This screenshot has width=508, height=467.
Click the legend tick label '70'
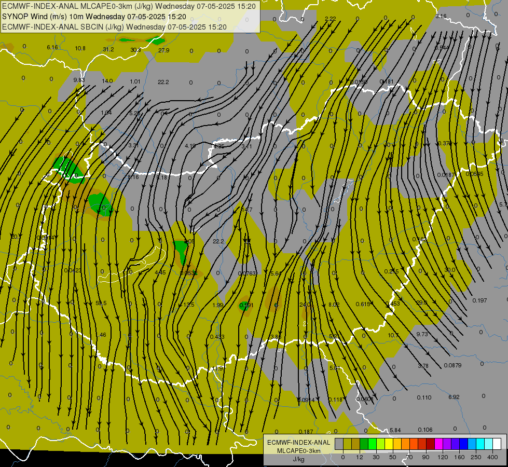tap(409, 457)
